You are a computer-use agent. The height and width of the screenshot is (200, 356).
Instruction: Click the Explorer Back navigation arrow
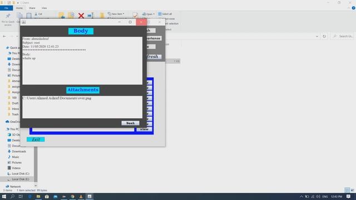tap(4, 36)
